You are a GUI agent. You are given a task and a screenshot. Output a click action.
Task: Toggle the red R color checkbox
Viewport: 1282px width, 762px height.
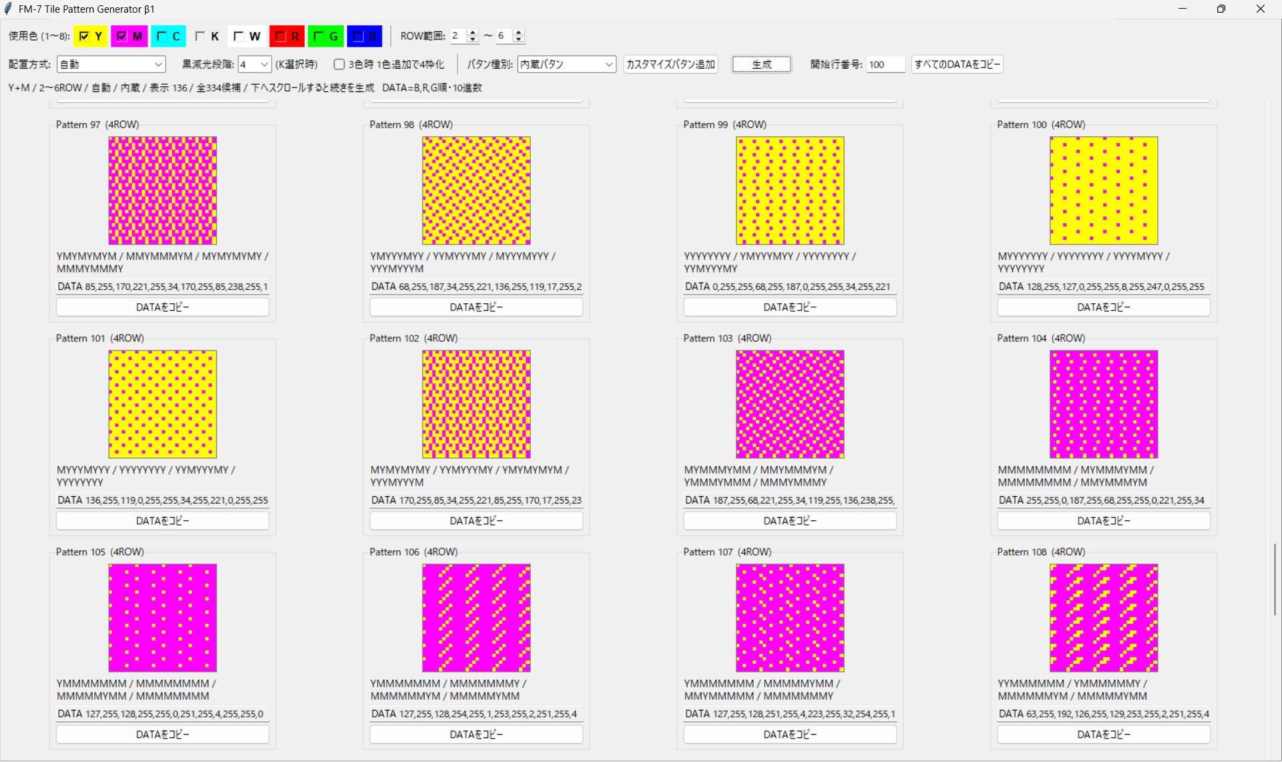coord(286,36)
